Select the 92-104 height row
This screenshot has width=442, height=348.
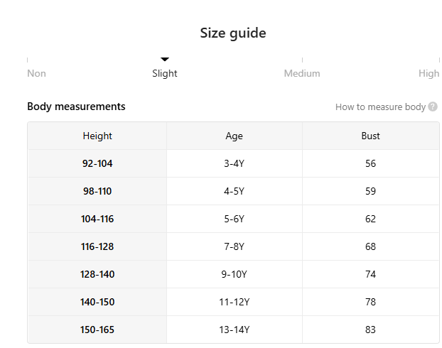coord(233,163)
